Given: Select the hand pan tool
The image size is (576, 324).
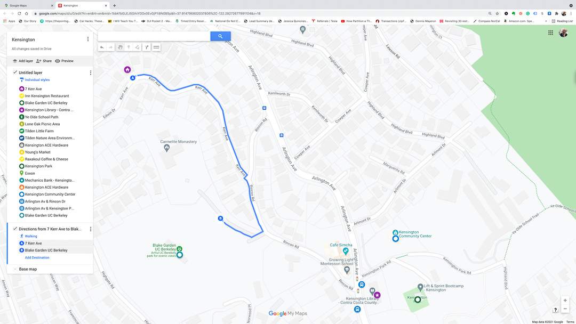Looking at the screenshot, I should tap(120, 47).
